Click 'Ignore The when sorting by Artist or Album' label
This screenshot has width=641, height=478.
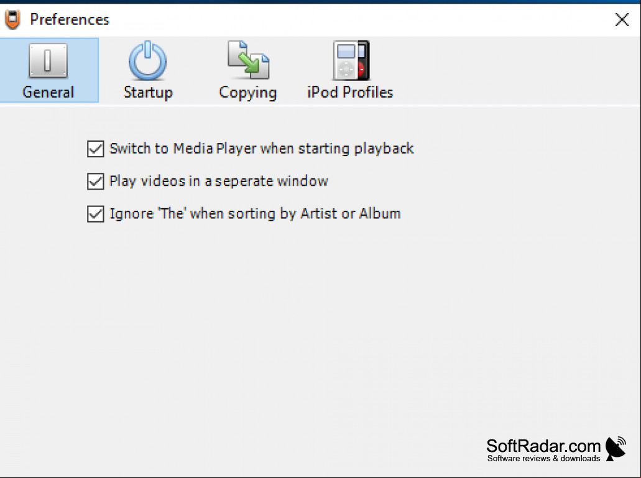click(255, 214)
